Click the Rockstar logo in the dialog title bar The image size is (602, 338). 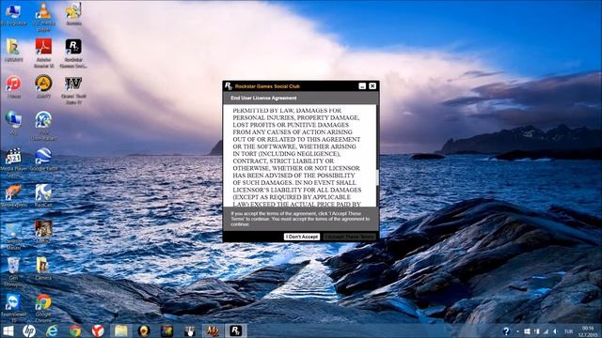coord(229,86)
